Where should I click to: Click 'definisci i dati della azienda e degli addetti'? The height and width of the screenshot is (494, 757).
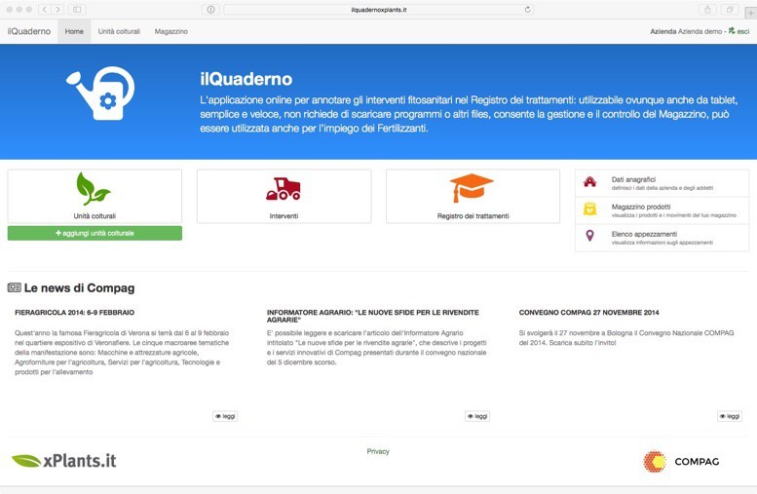pos(662,188)
